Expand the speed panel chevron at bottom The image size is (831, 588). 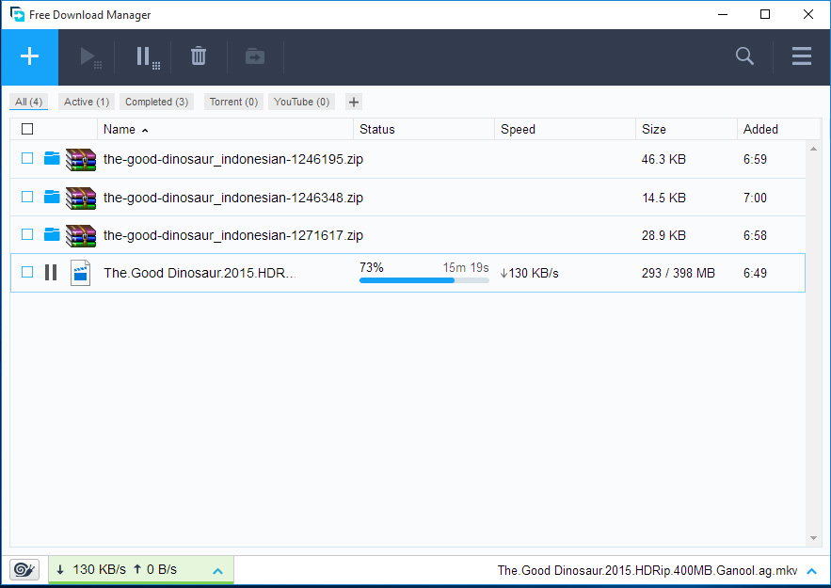coord(217,570)
